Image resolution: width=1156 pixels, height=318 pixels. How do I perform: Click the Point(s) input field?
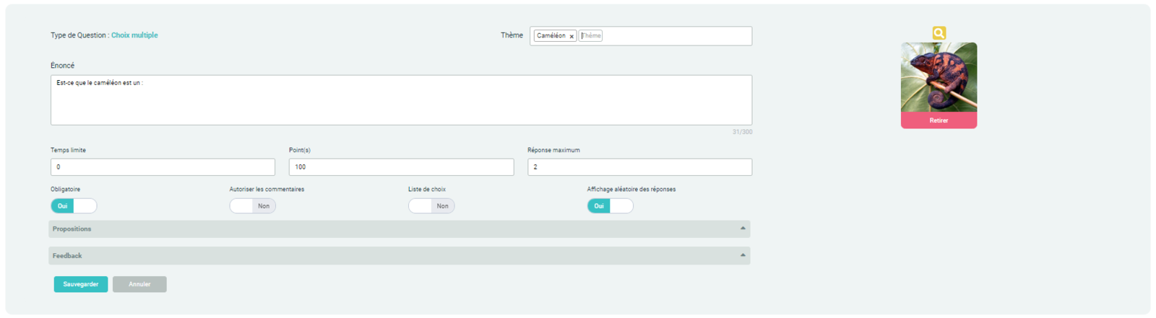coord(401,167)
